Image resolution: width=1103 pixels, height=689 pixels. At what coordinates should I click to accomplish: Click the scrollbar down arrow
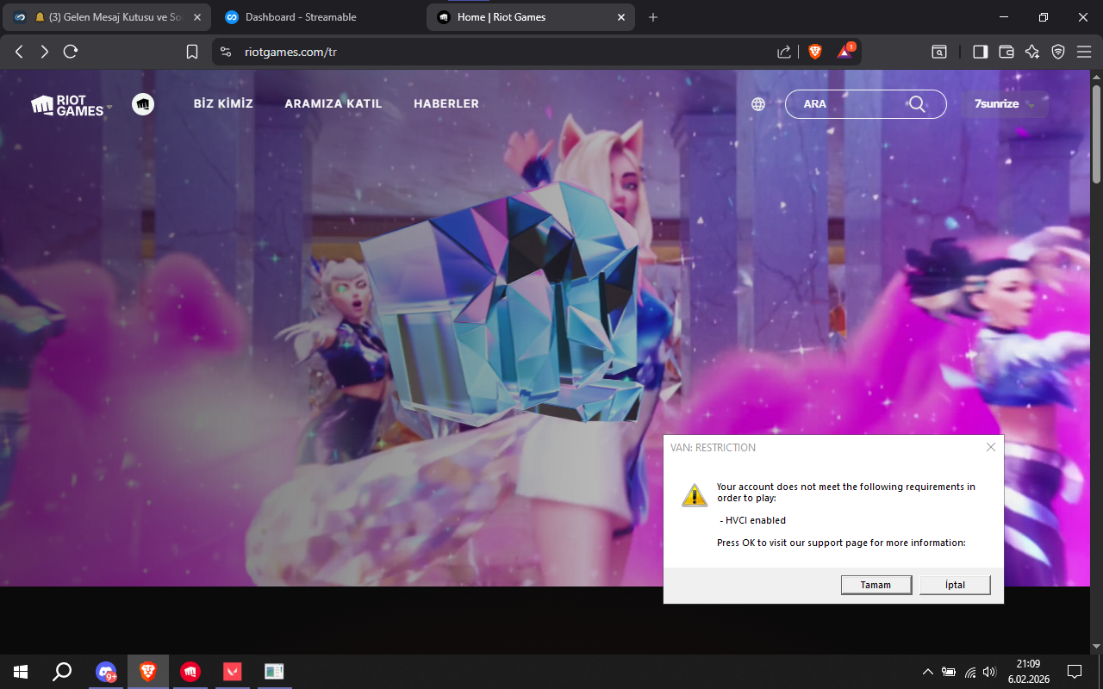(x=1096, y=646)
